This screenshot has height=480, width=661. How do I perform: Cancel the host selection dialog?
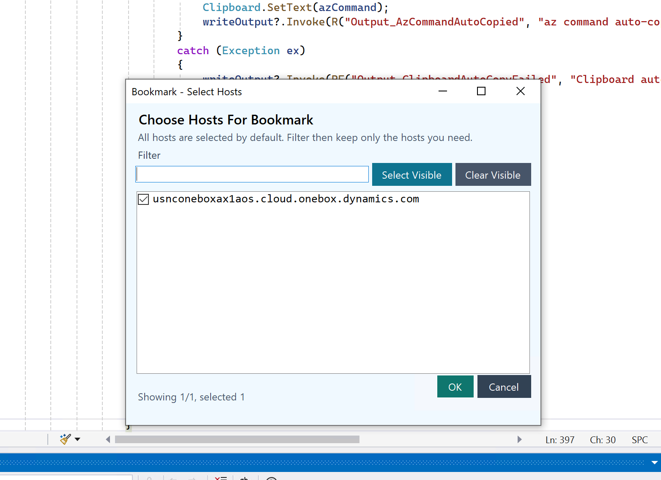click(x=504, y=387)
